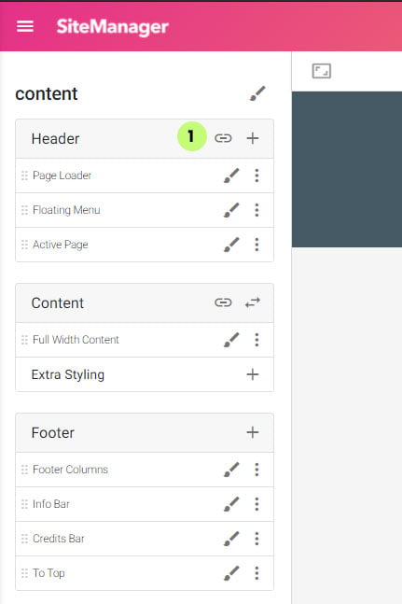Screen dimensions: 402x604
Task: Toggle fullscreen preview icon
Action: point(321,71)
